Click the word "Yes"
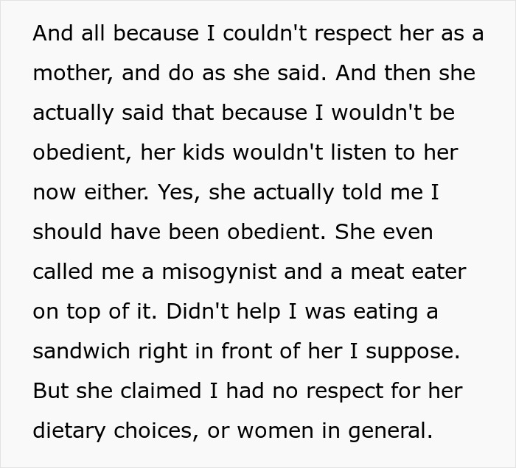The image size is (516, 468). pos(181,193)
